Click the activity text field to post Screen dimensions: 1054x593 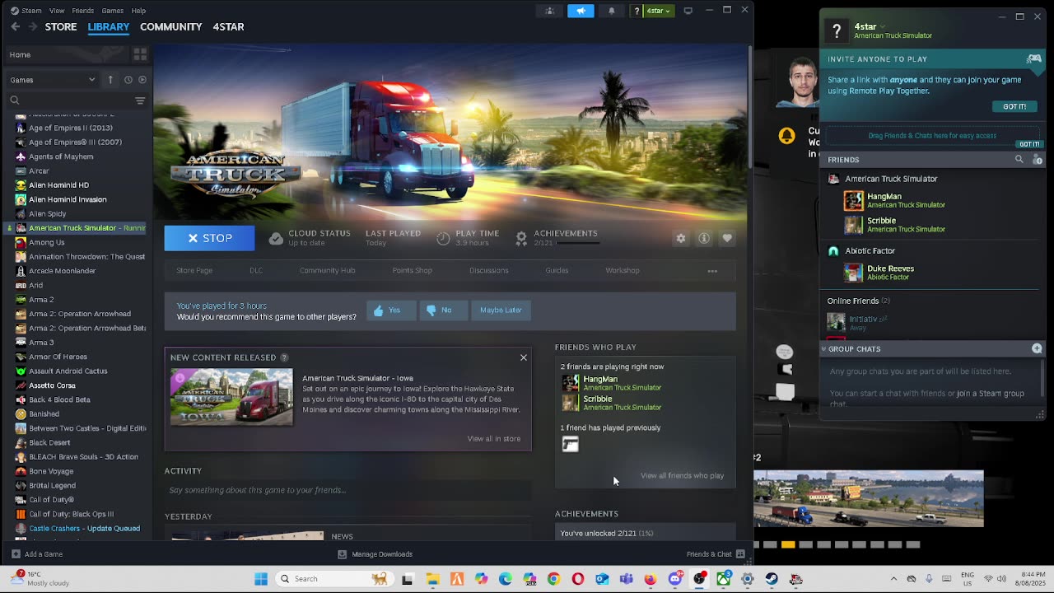tap(347, 490)
